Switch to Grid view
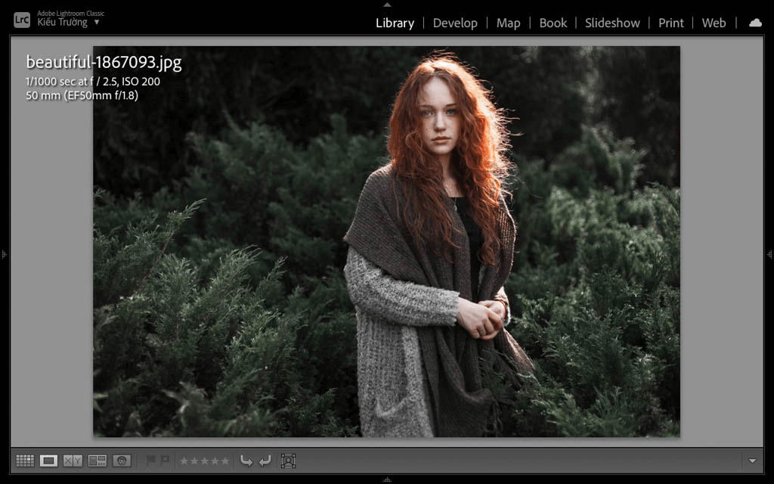774x484 pixels. pyautogui.click(x=25, y=461)
